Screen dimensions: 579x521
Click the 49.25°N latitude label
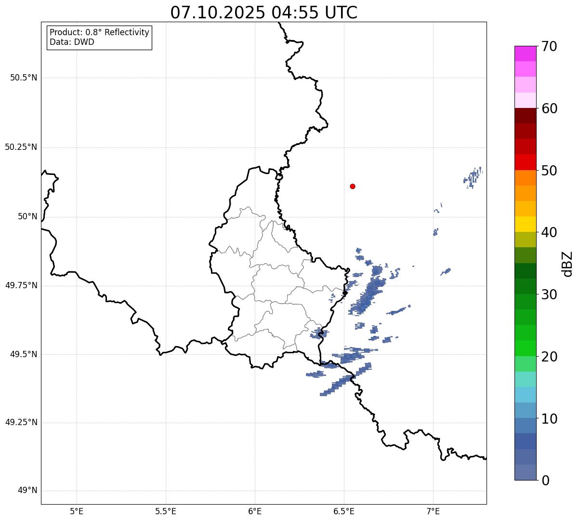[21, 422]
